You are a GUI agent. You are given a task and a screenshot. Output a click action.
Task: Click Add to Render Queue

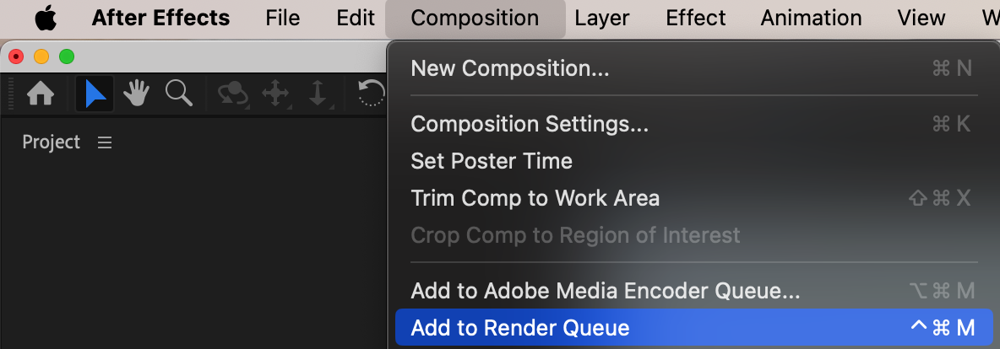520,328
